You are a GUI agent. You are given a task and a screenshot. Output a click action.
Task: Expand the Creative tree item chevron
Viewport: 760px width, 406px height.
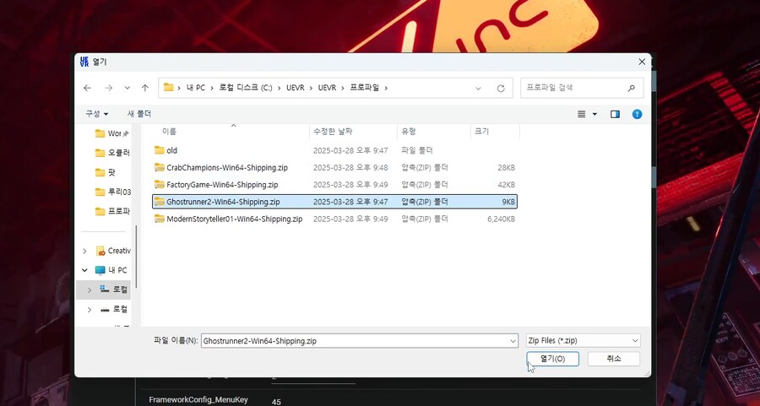point(84,251)
